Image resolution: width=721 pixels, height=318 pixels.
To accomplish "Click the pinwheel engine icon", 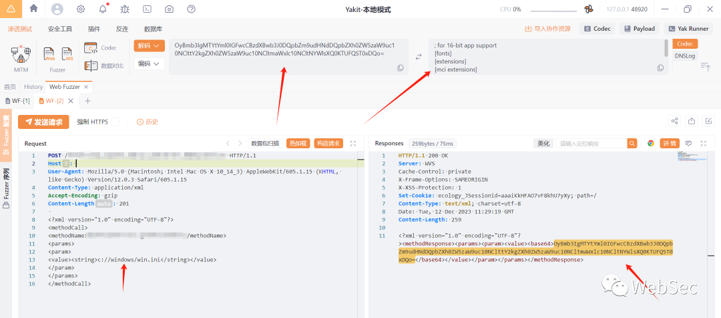I will click(x=589, y=9).
